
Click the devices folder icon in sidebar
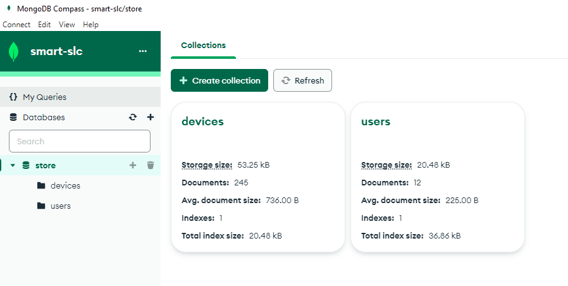pyautogui.click(x=41, y=185)
